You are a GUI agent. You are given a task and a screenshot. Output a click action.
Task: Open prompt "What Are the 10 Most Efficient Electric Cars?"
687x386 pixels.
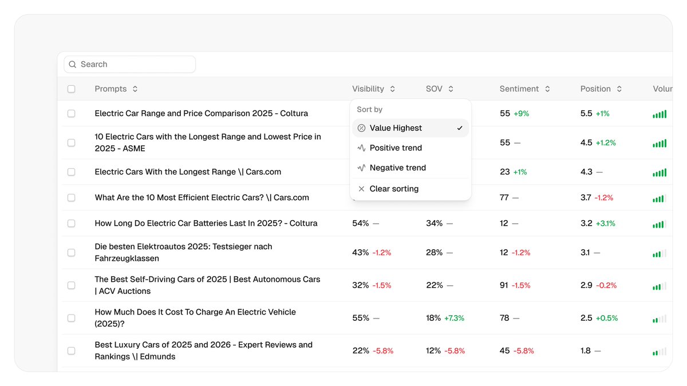pyautogui.click(x=202, y=197)
